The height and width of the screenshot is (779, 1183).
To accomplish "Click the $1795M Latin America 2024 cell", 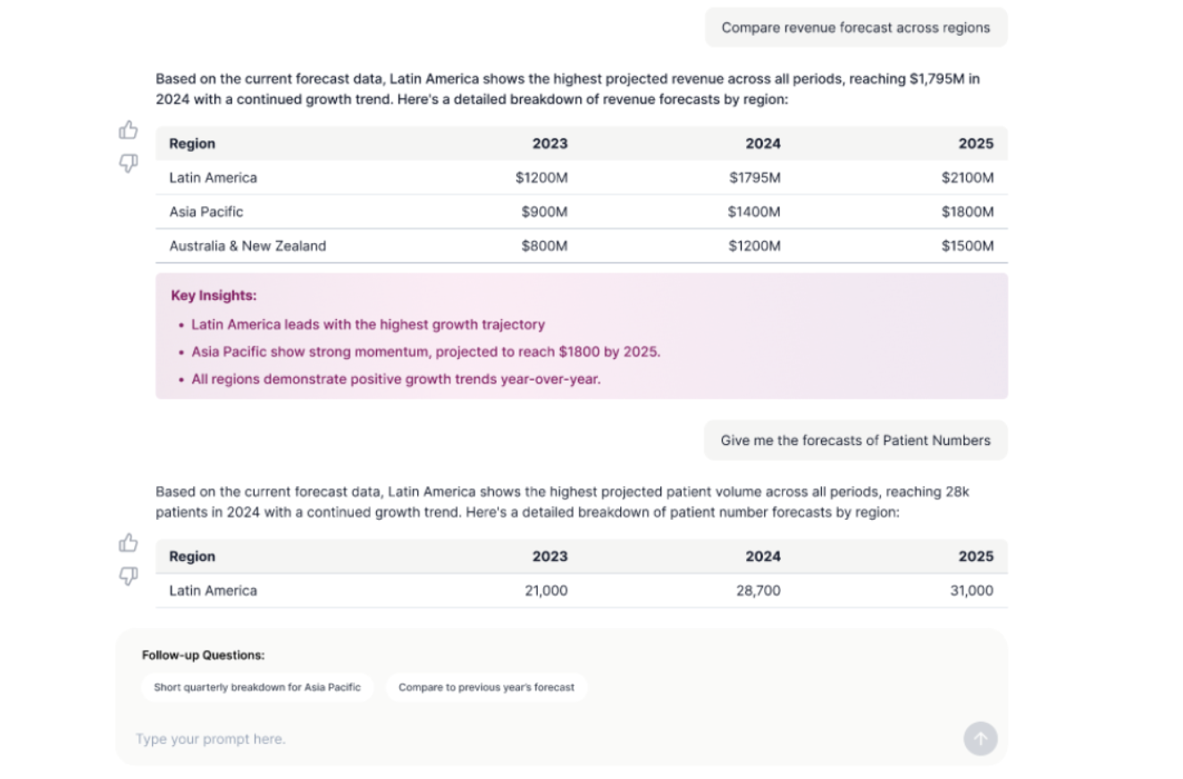I will [754, 178].
